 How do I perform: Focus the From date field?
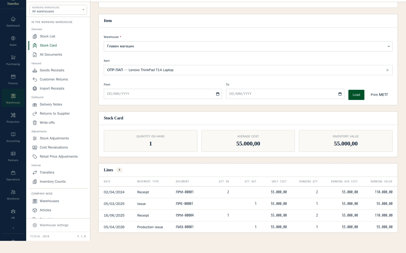tap(163, 94)
